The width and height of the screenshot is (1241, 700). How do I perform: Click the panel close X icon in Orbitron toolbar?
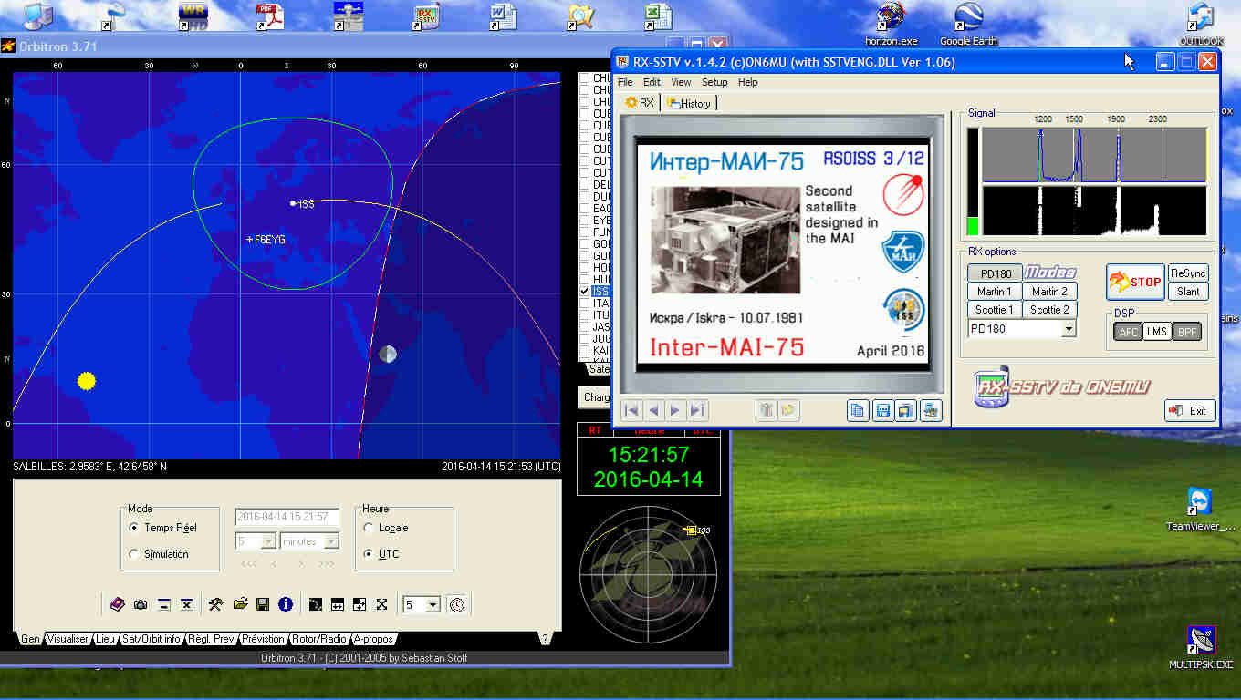tap(186, 604)
